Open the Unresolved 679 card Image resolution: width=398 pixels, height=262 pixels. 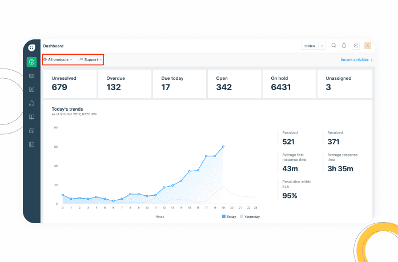pos(70,84)
